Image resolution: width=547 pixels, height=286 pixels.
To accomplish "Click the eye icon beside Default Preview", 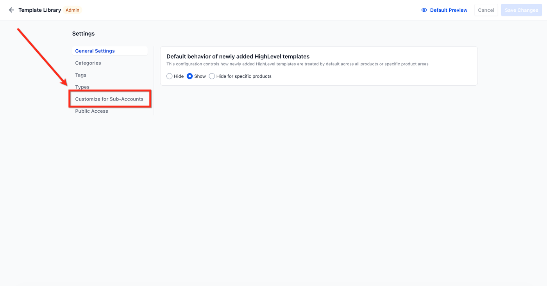I will 424,10.
